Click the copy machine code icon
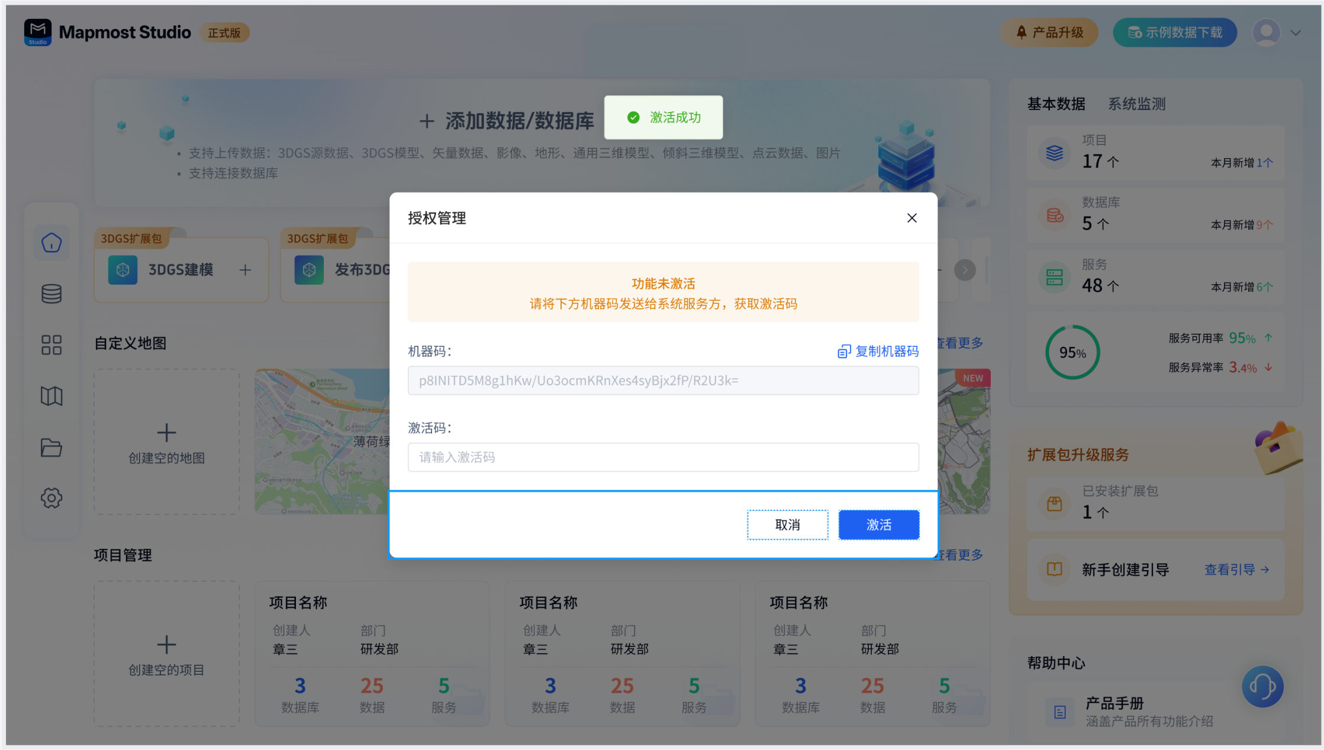Viewport: 1324px width, 750px height. tap(844, 352)
